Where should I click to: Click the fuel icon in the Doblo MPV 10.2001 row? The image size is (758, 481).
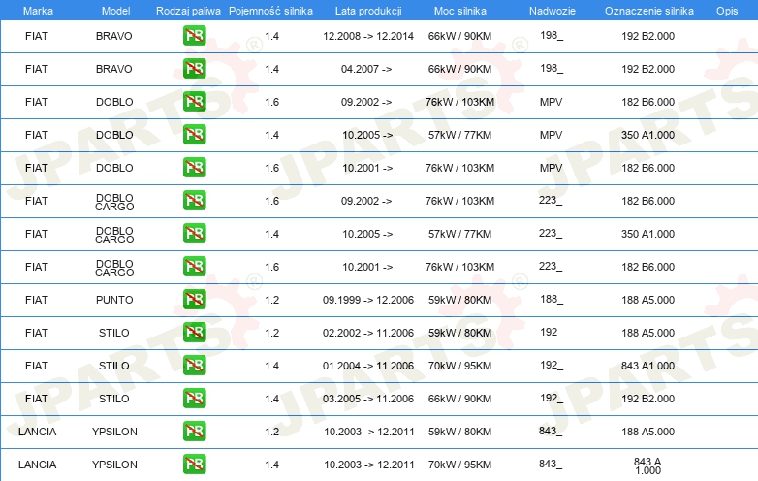coord(194,167)
